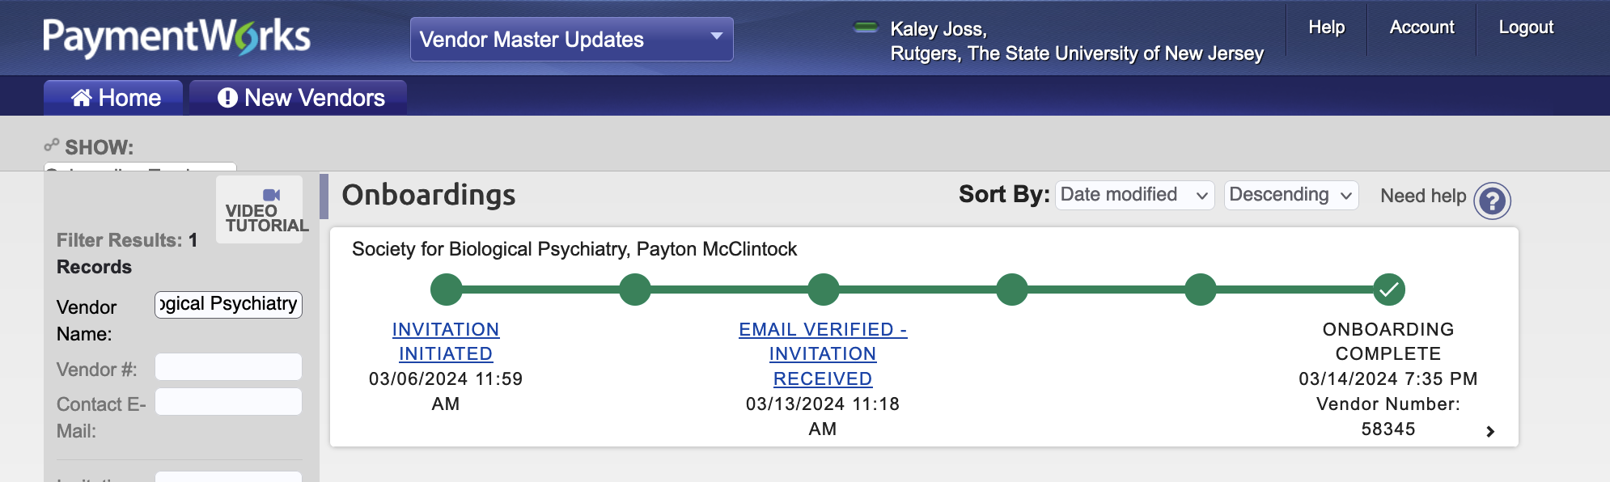This screenshot has height=482, width=1610.
Task: Click the first green progress dot
Action: tap(447, 290)
